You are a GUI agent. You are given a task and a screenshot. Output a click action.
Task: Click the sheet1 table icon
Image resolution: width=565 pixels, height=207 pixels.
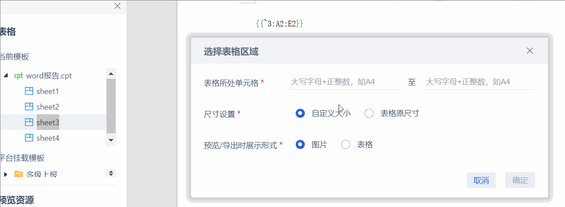coord(29,91)
